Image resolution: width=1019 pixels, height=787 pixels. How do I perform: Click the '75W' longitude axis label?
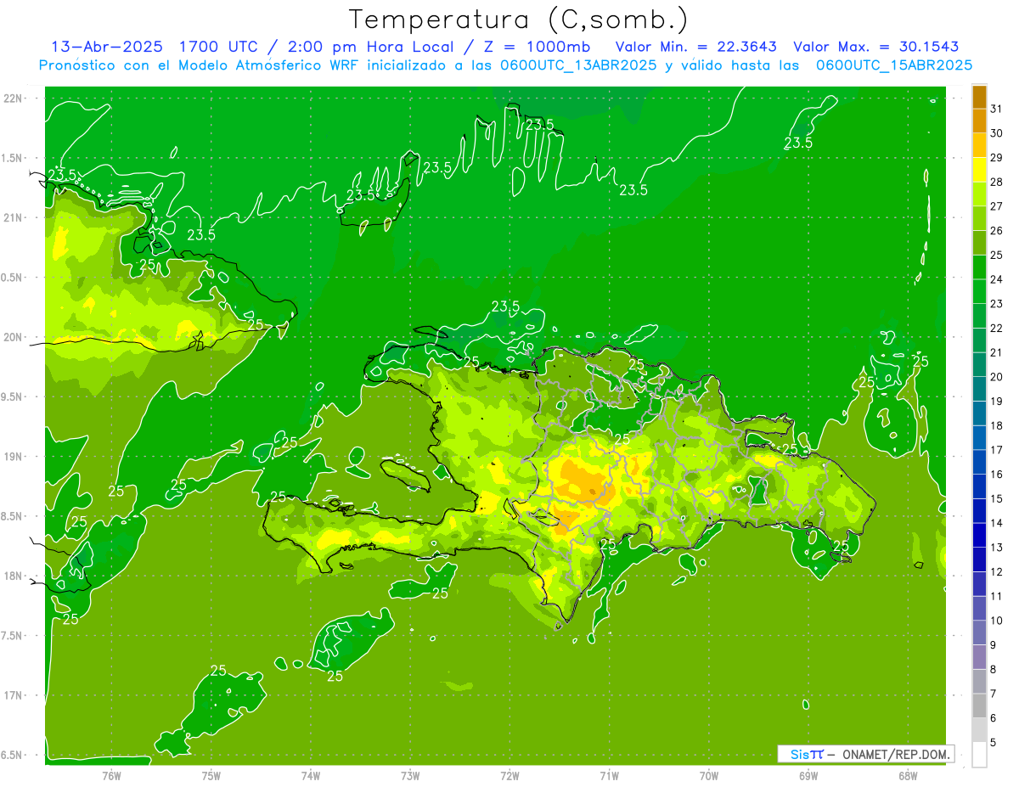(x=211, y=775)
